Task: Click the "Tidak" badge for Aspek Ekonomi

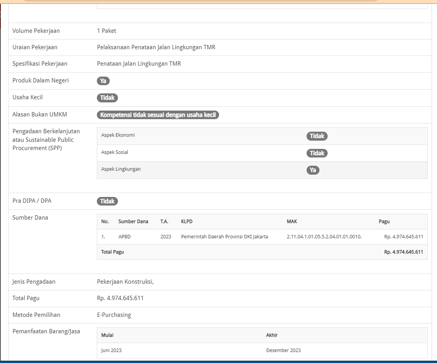Action: click(317, 136)
